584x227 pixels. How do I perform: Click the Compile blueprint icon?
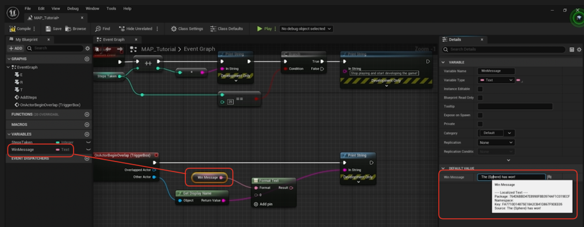12,29
